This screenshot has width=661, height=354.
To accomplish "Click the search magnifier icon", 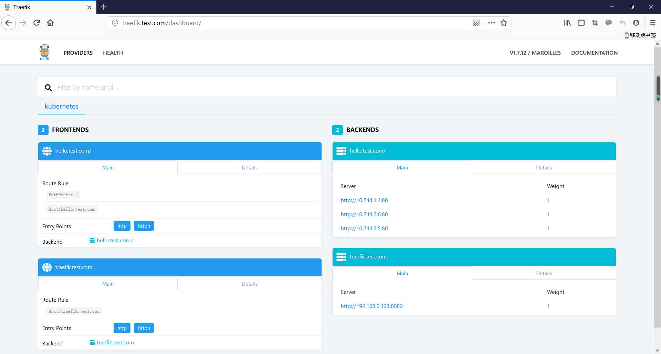I will coord(49,88).
